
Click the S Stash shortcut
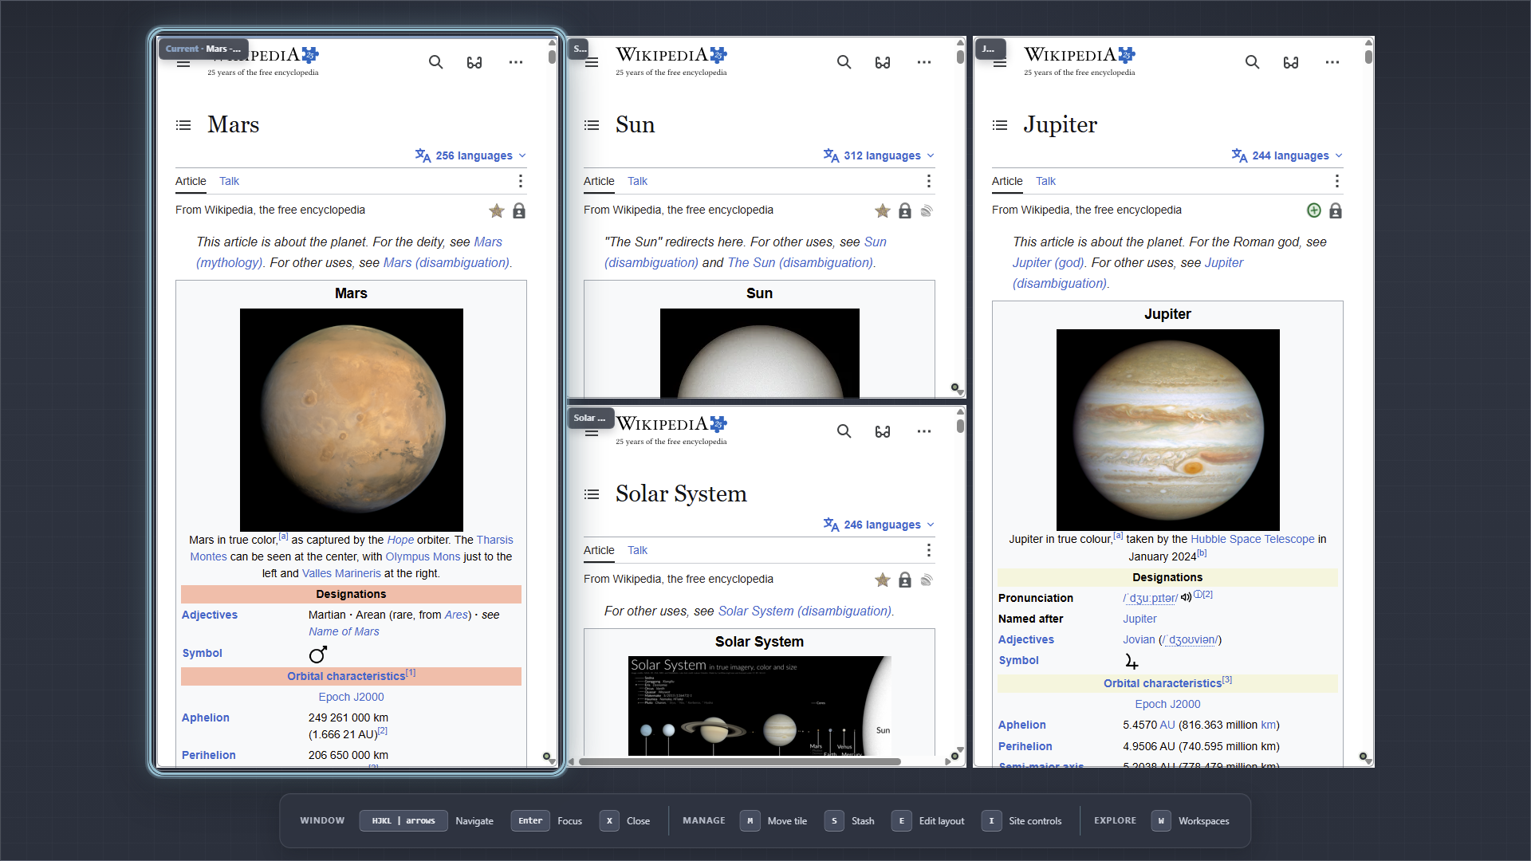tap(850, 820)
